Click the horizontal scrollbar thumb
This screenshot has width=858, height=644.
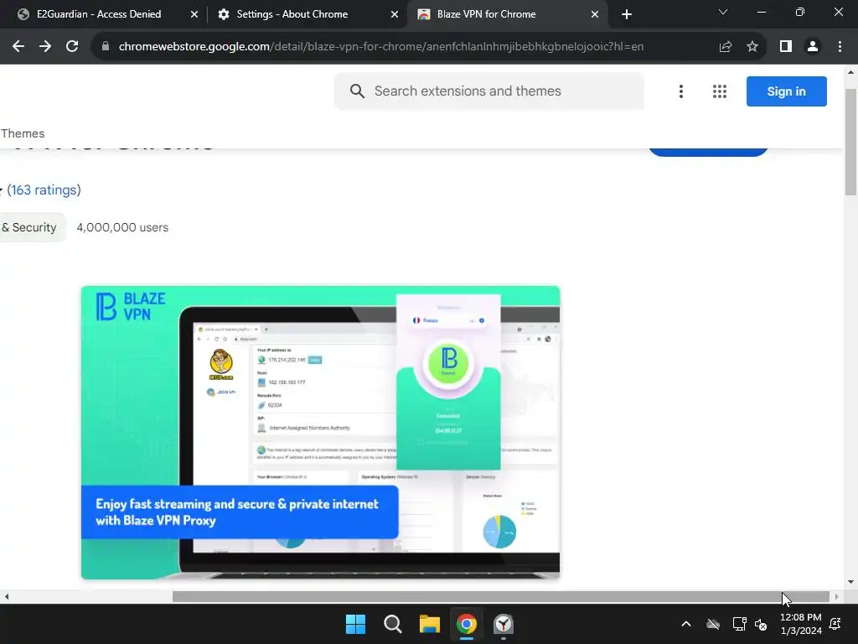point(501,596)
